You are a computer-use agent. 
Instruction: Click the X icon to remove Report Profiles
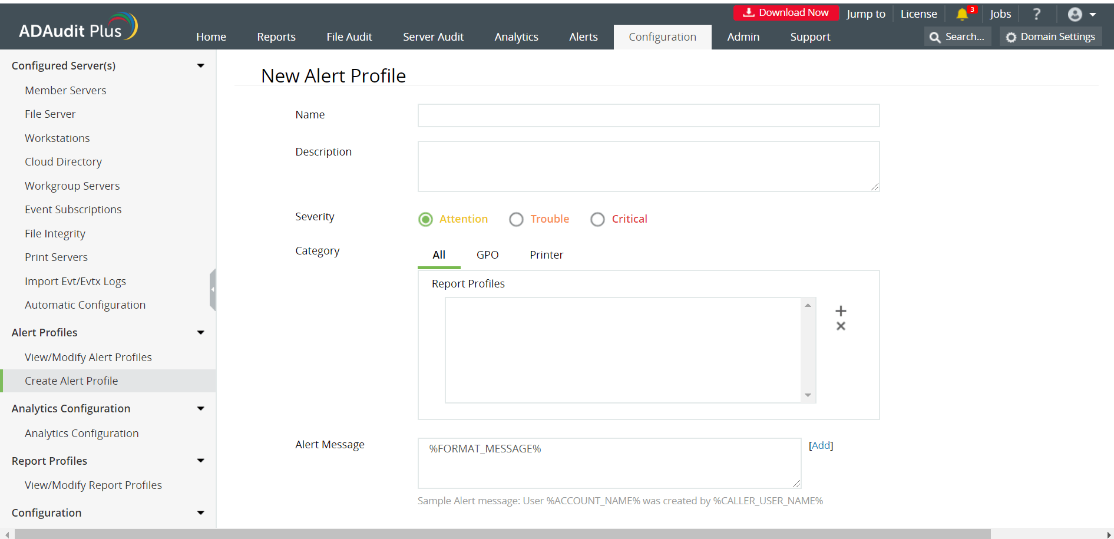click(x=841, y=326)
